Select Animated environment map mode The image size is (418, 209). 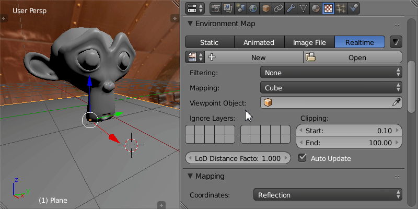(259, 42)
